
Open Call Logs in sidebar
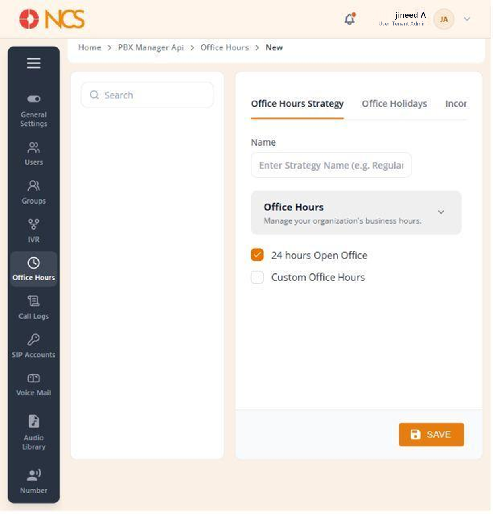click(x=34, y=308)
